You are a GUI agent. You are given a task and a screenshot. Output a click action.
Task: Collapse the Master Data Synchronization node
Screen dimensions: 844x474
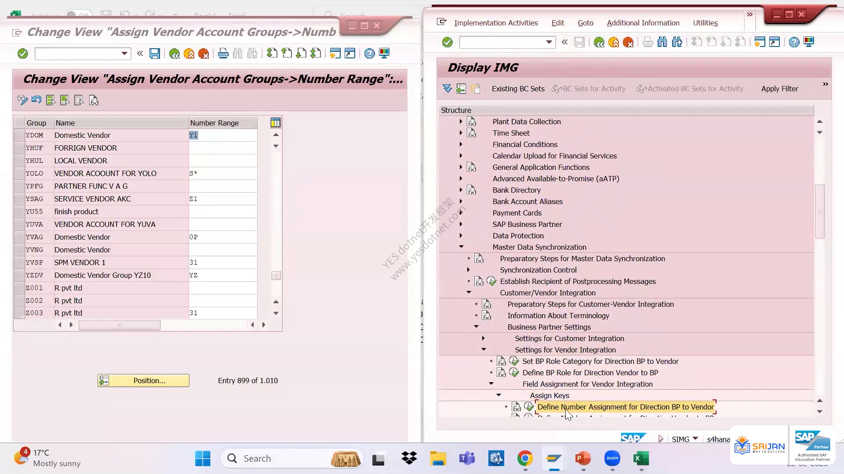(x=461, y=247)
